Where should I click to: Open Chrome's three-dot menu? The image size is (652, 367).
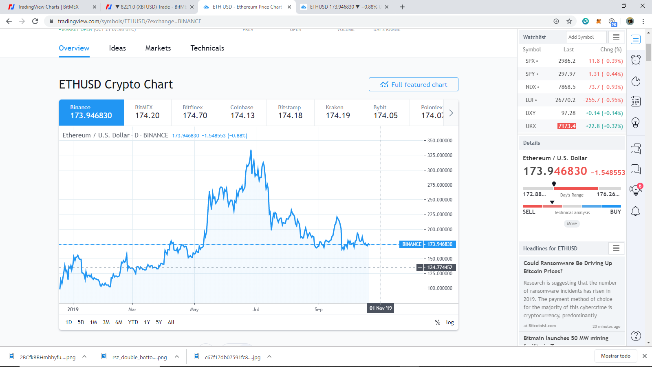(x=643, y=21)
